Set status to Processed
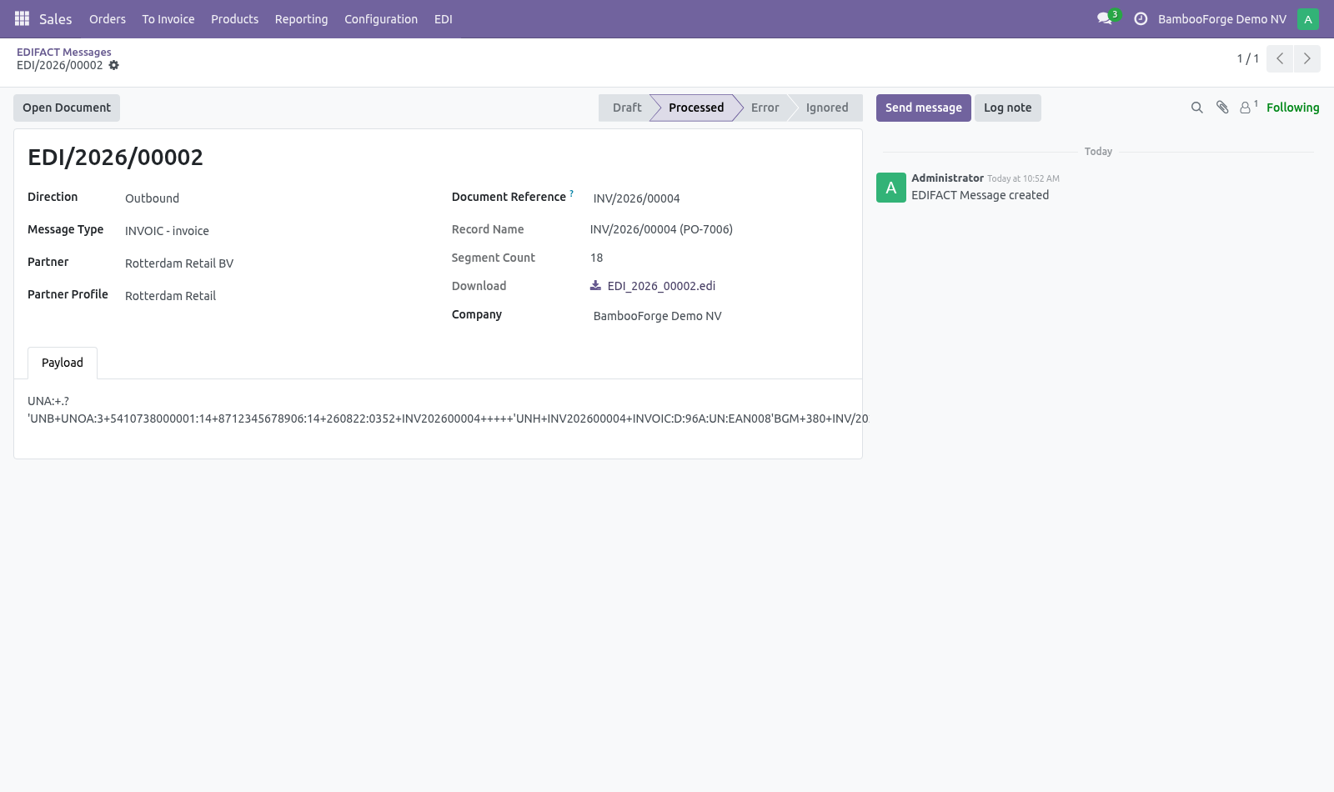Screen dimensions: 1334x792 (696, 108)
